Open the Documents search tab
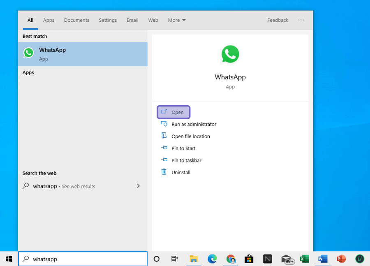 pyautogui.click(x=76, y=20)
